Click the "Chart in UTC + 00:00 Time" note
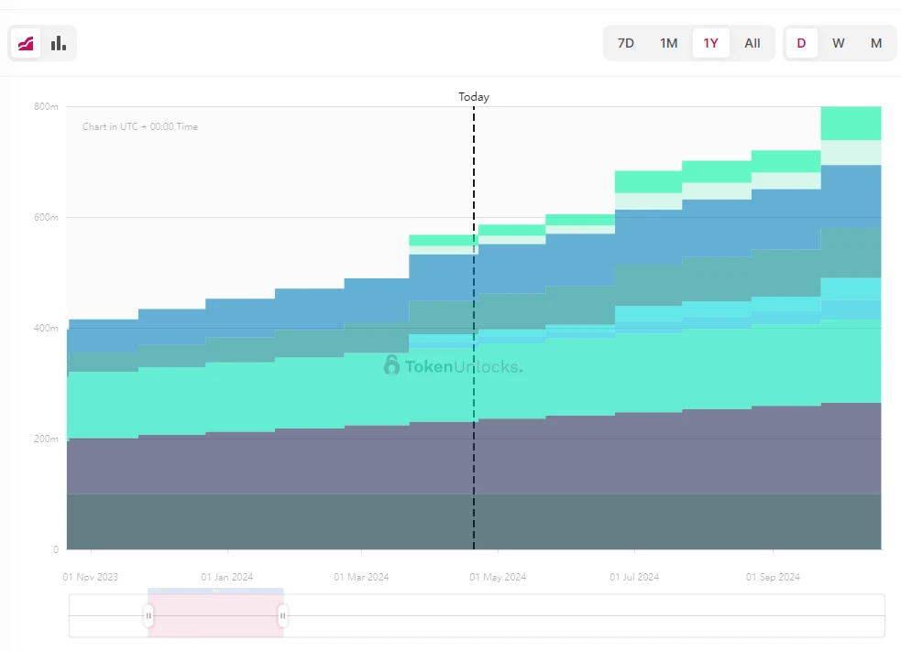Screen dimensions: 901x651 [x=140, y=126]
